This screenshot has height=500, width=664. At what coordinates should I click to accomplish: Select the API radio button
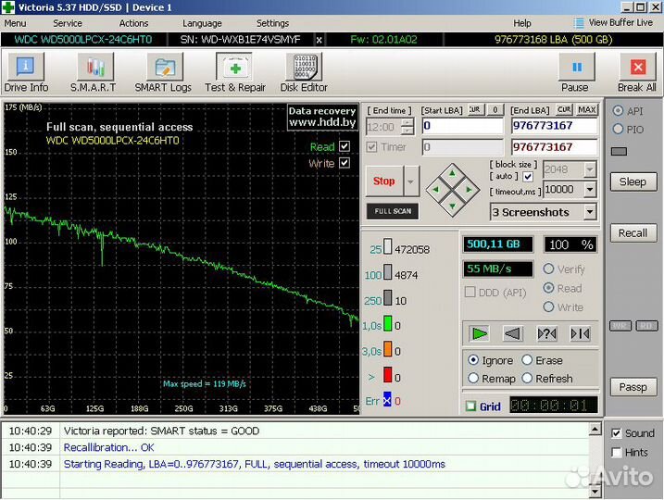pos(618,110)
